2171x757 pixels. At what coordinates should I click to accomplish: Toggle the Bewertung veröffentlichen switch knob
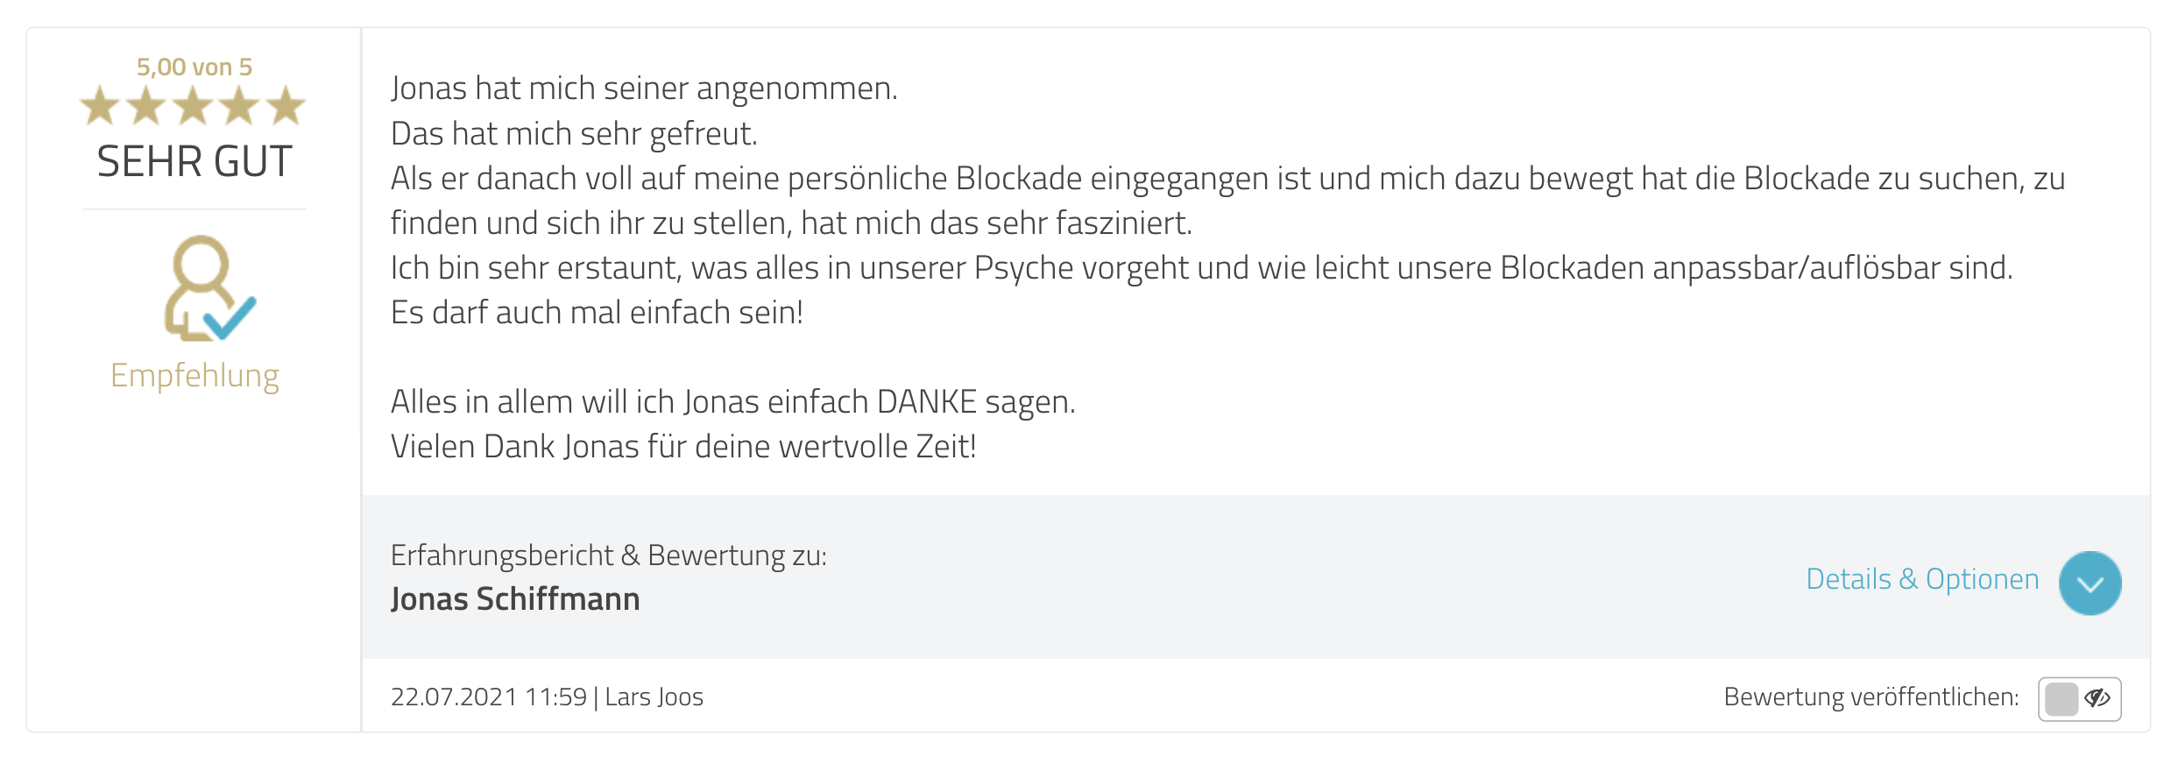point(2061,699)
